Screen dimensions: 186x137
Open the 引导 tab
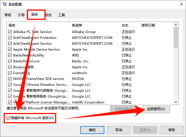click(x=21, y=15)
